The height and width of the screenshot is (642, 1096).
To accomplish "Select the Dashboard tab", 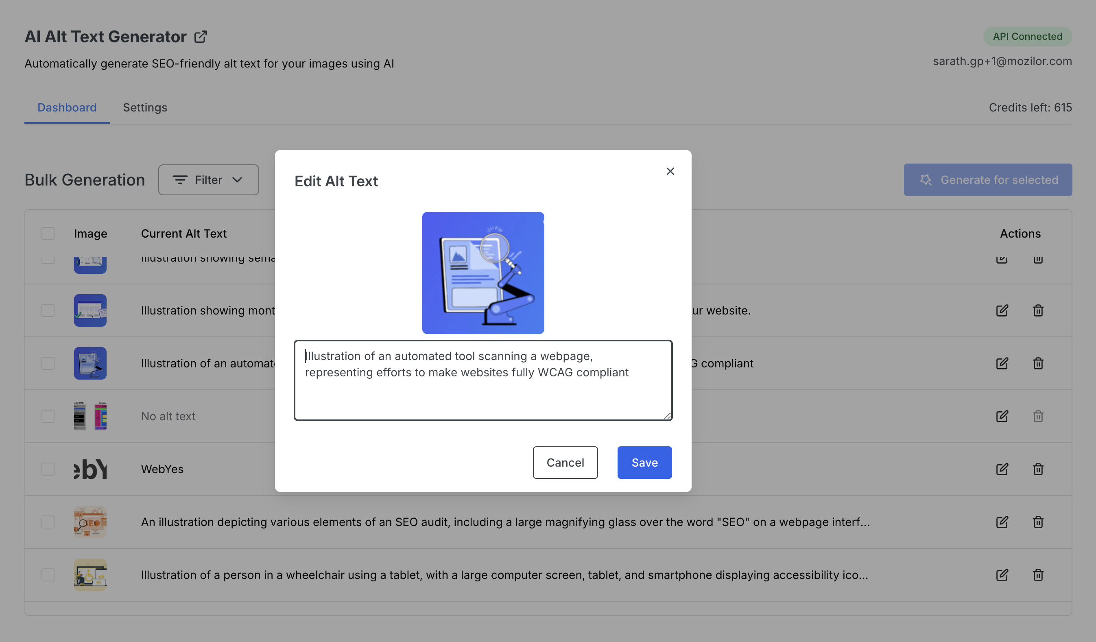I will pyautogui.click(x=67, y=107).
